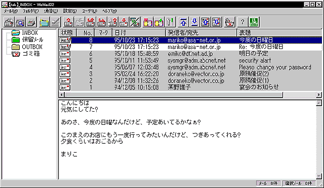Click the first toolbar mail icon
This screenshot has width=324, height=188.
tap(9, 22)
